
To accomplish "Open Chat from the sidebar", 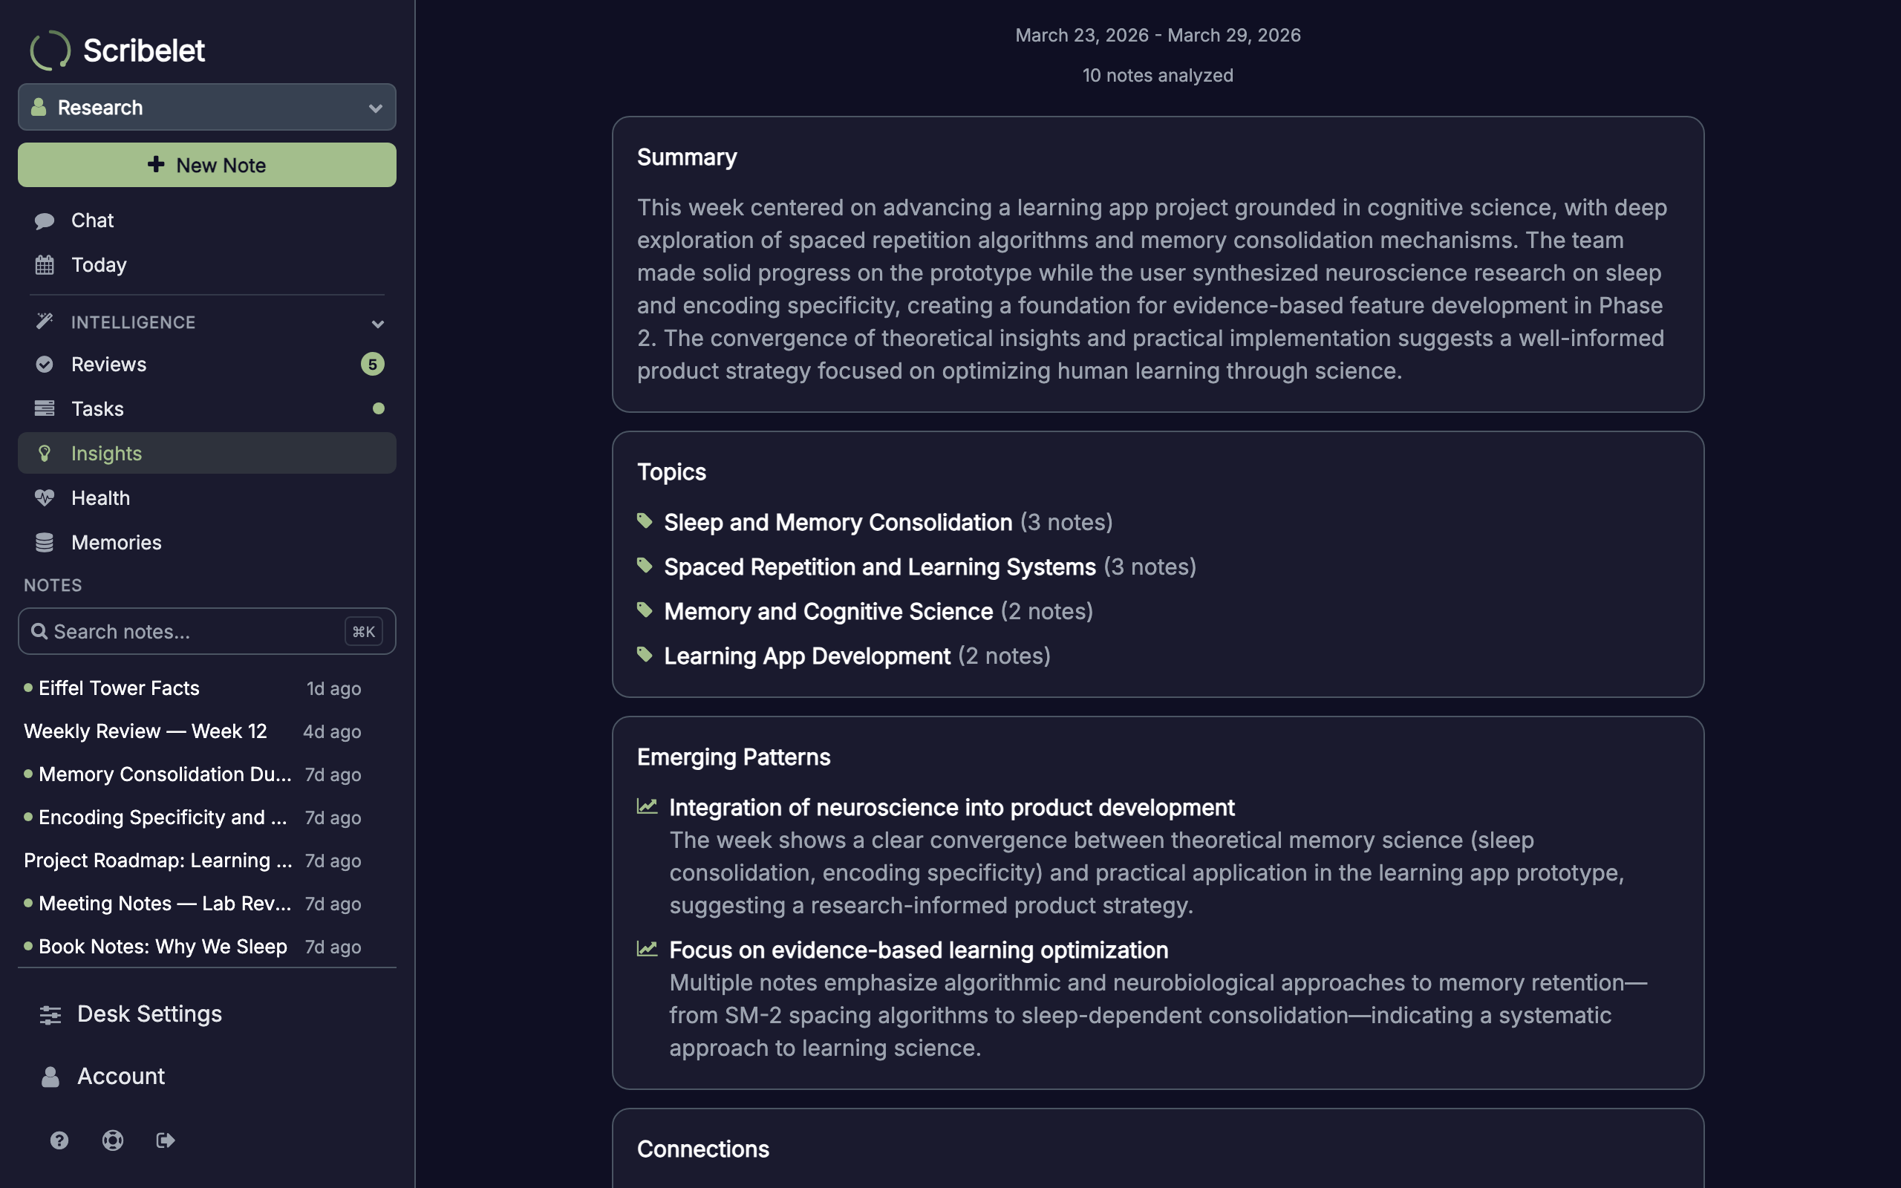I will point(206,221).
